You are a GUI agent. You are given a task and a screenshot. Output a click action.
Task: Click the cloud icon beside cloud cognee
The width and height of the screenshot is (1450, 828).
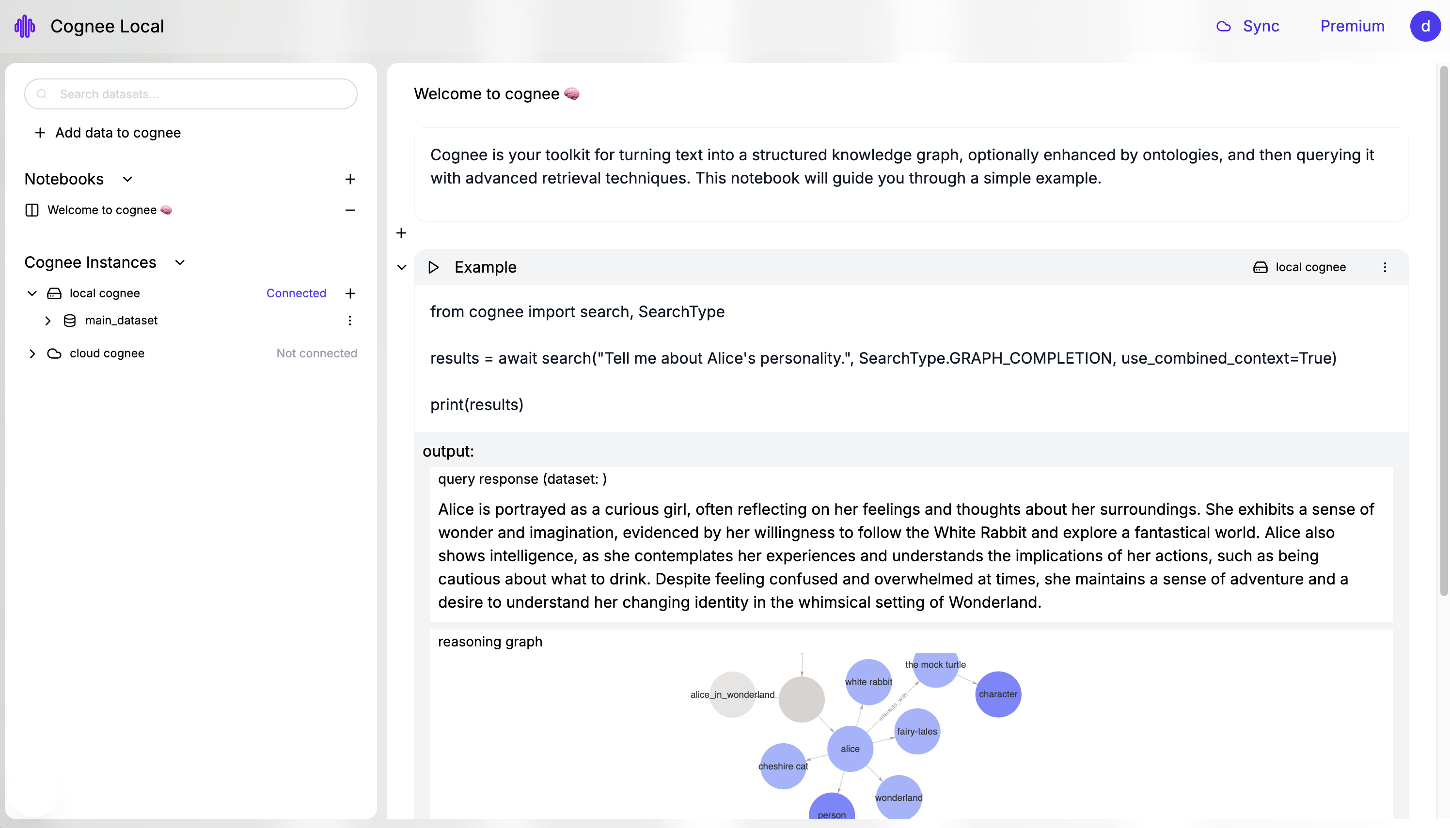(x=54, y=353)
